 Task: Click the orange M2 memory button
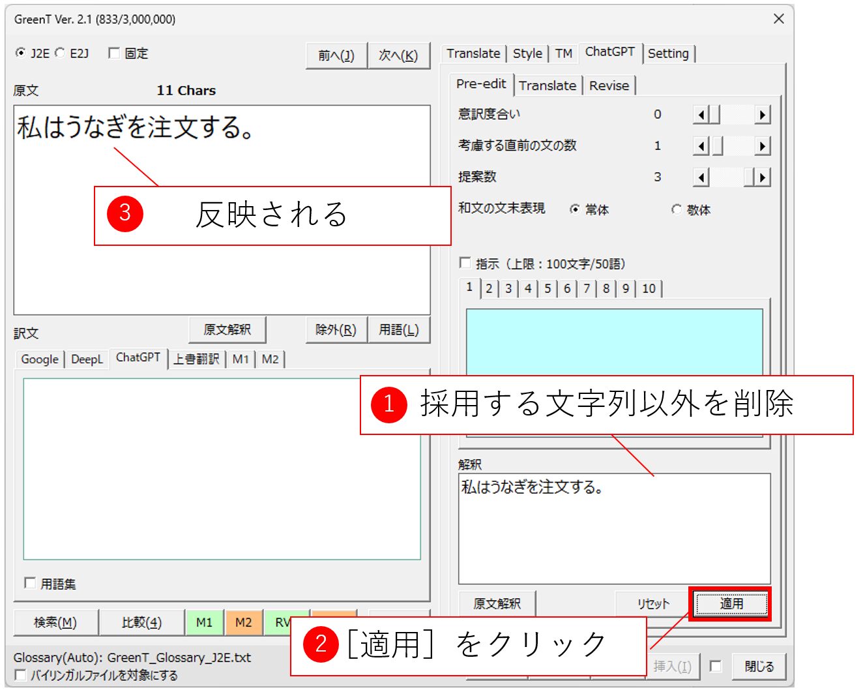[243, 622]
